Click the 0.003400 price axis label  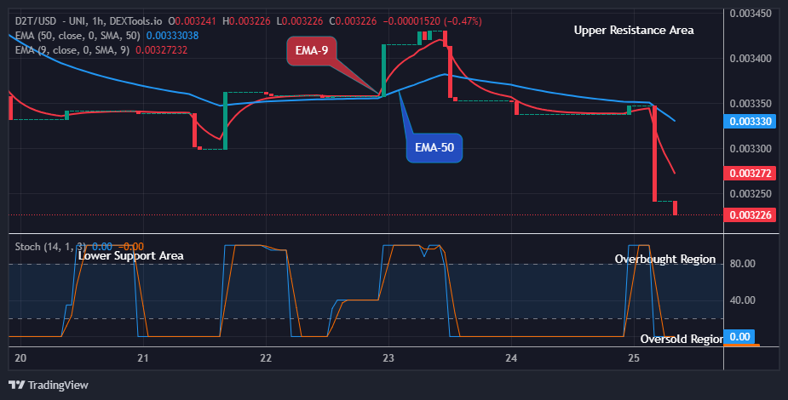(751, 59)
